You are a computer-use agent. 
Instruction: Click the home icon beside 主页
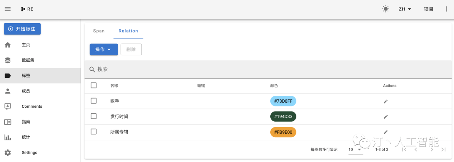[x=8, y=45]
